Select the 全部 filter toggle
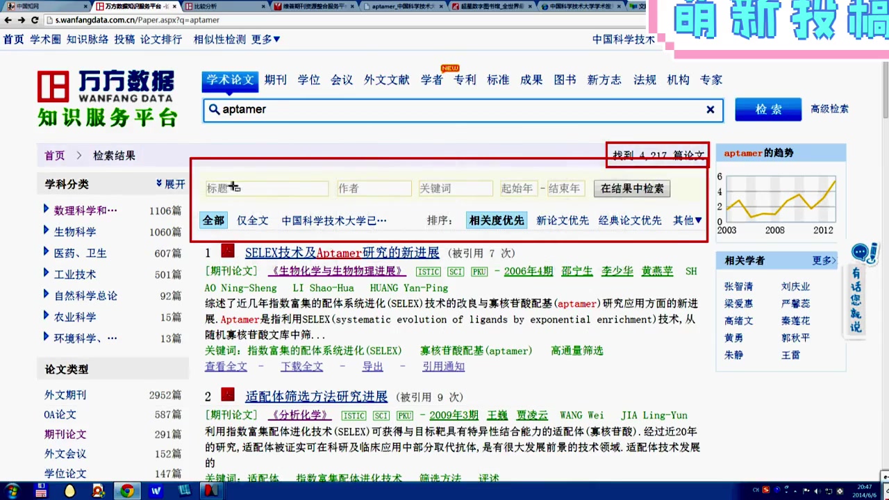The width and height of the screenshot is (889, 500). click(x=213, y=220)
